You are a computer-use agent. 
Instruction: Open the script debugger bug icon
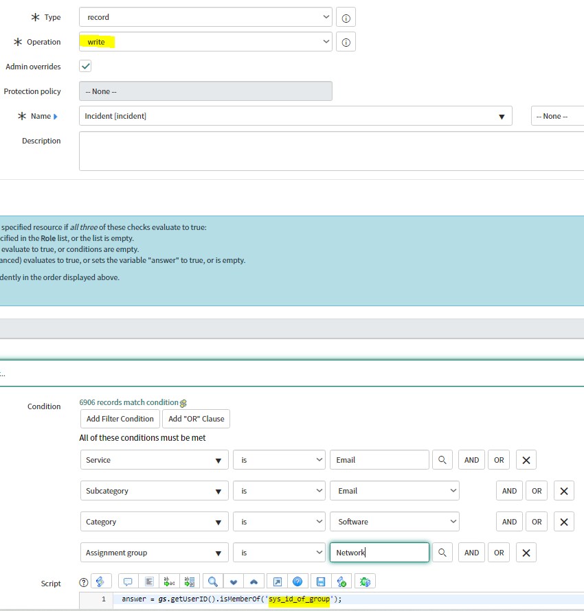click(365, 581)
